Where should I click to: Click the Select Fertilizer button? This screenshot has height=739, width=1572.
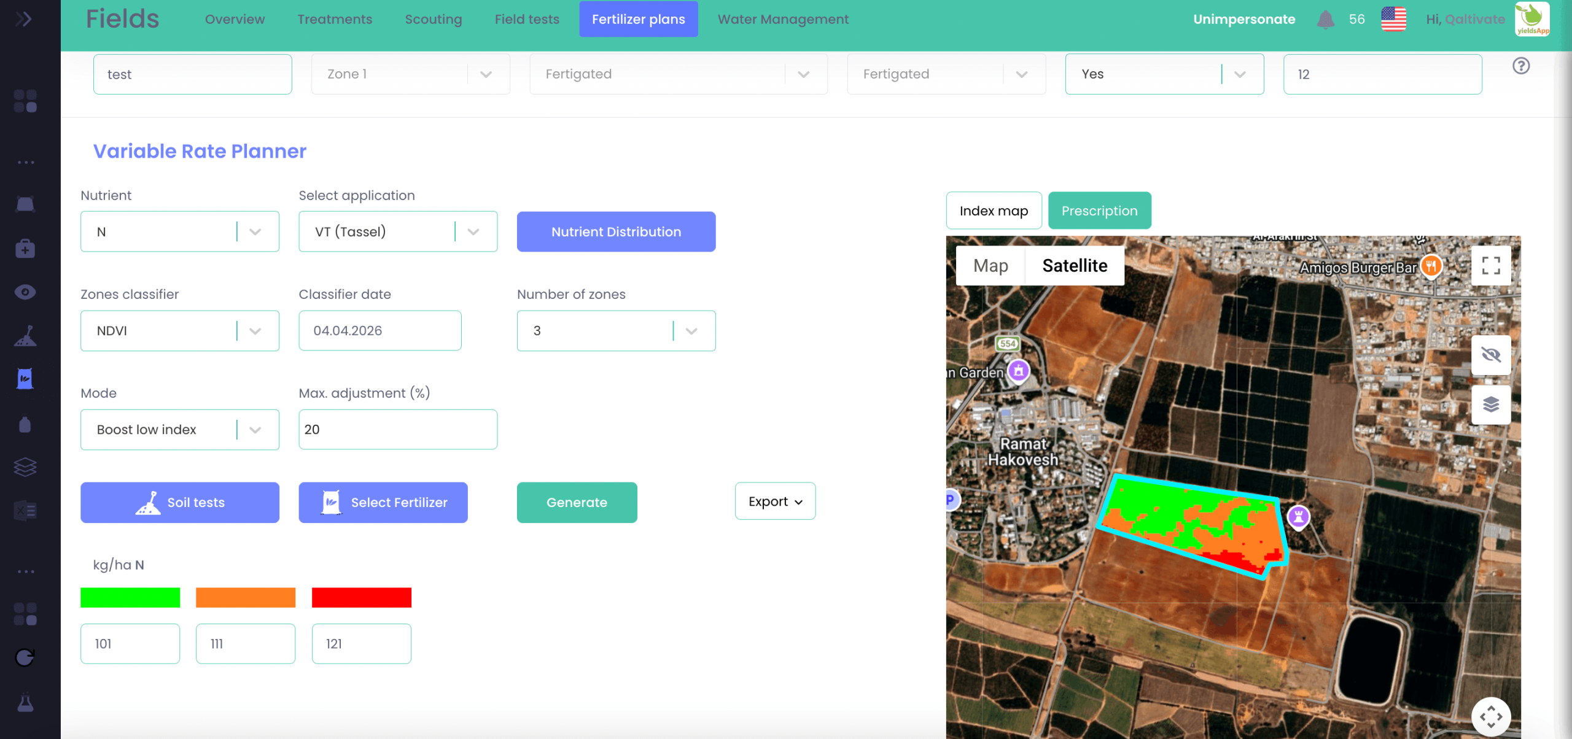tap(383, 502)
